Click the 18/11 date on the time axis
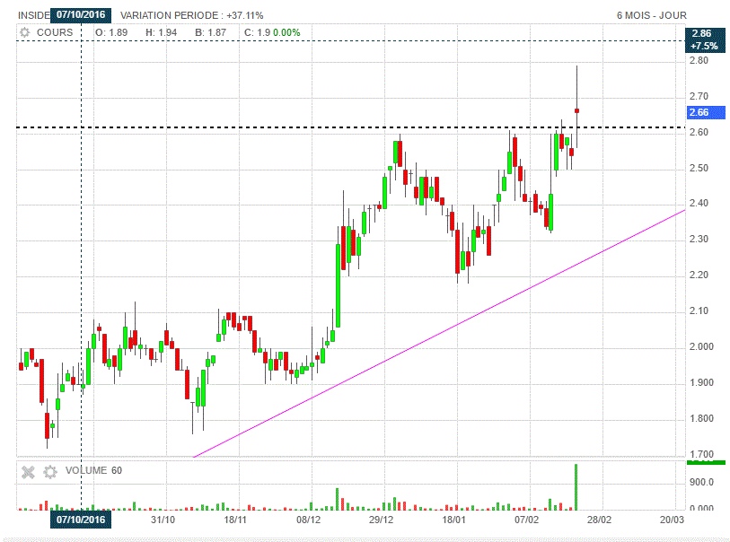Image resolution: width=730 pixels, height=542 pixels. click(235, 520)
